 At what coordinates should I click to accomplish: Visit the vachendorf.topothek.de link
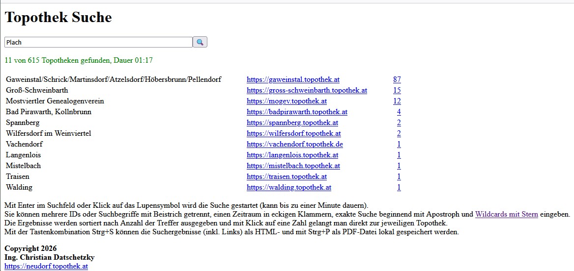(x=295, y=144)
